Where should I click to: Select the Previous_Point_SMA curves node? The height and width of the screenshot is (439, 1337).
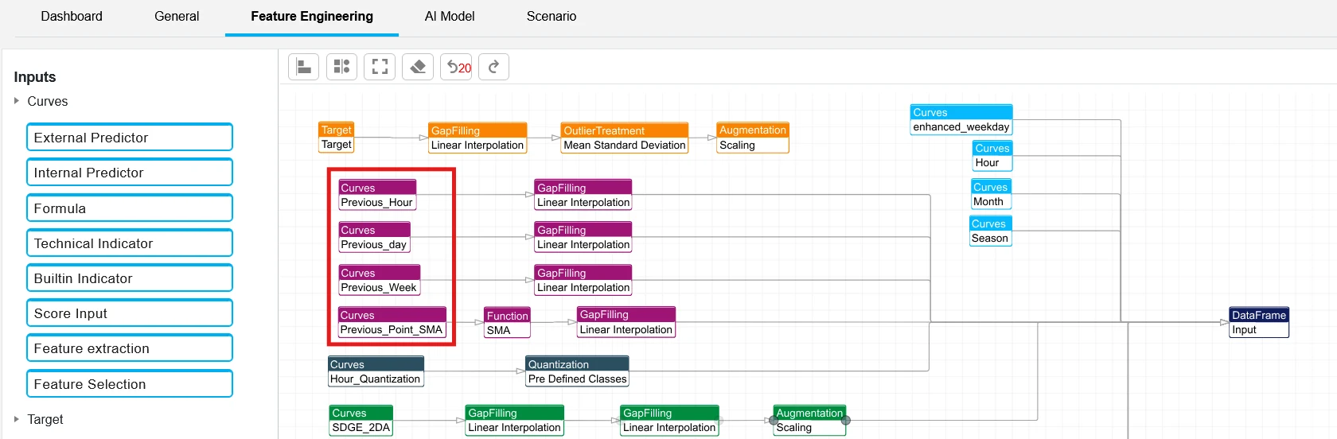(392, 322)
